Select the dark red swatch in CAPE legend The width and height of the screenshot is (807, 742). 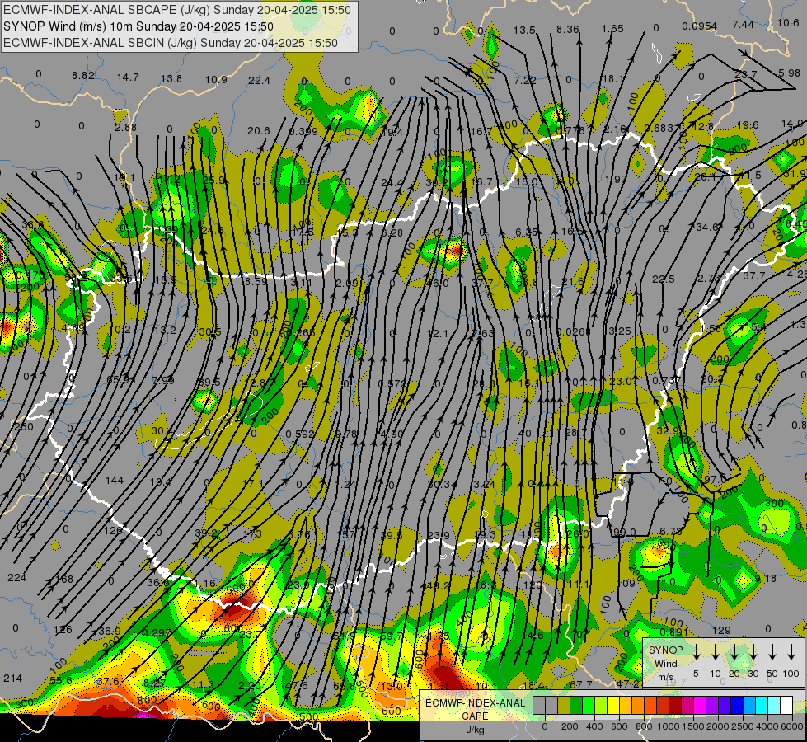pyautogui.click(x=675, y=705)
